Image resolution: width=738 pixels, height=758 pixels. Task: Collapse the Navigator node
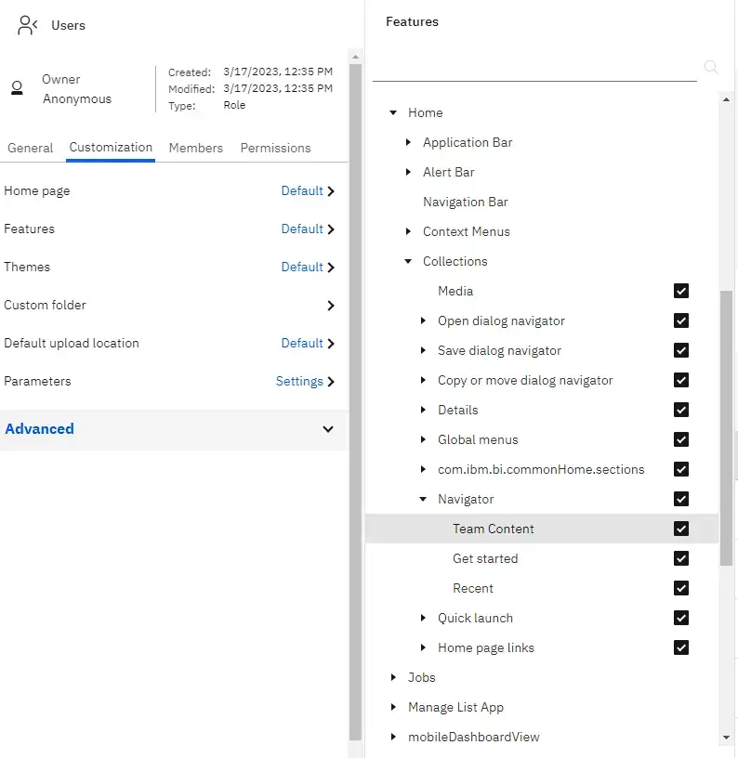coord(423,500)
